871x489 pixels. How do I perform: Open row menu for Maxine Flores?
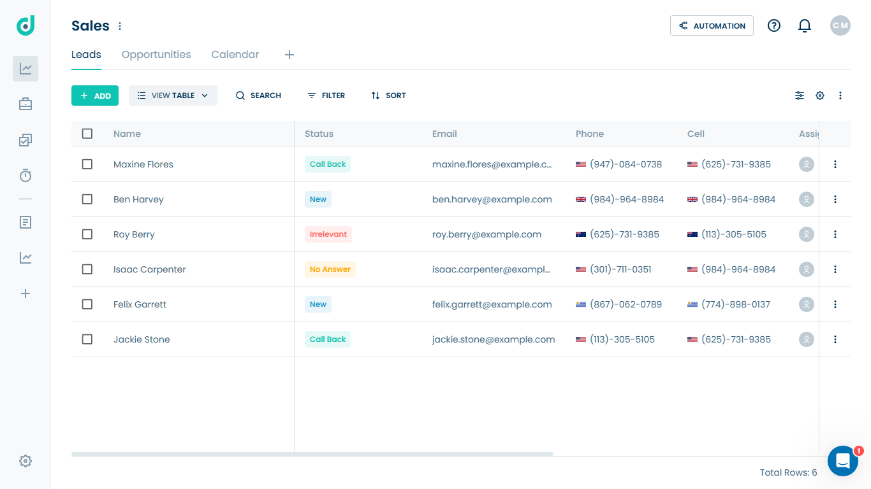[835, 164]
